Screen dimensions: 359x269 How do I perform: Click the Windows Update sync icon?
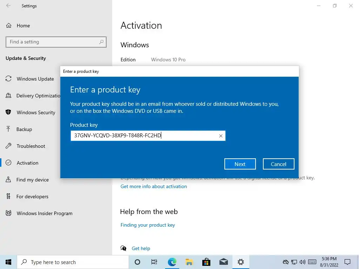pyautogui.click(x=8, y=79)
